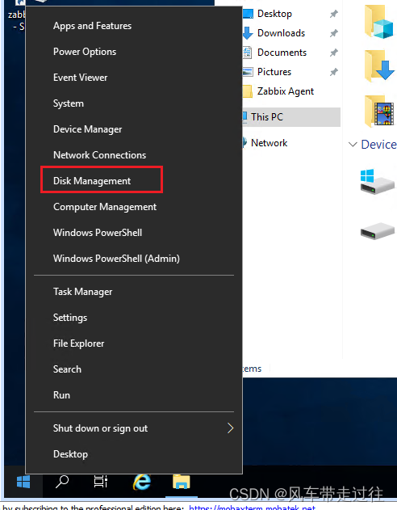The width and height of the screenshot is (397, 510).
Task: Select Documents in Quick access list
Action: point(282,53)
